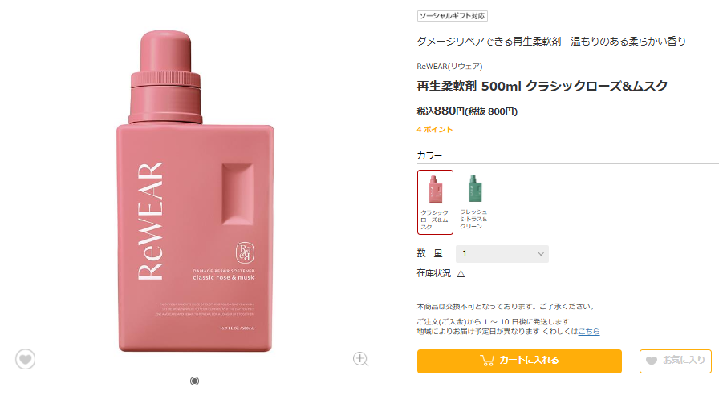
Task: Open the 数量 quantity dropdown
Action: tap(502, 253)
